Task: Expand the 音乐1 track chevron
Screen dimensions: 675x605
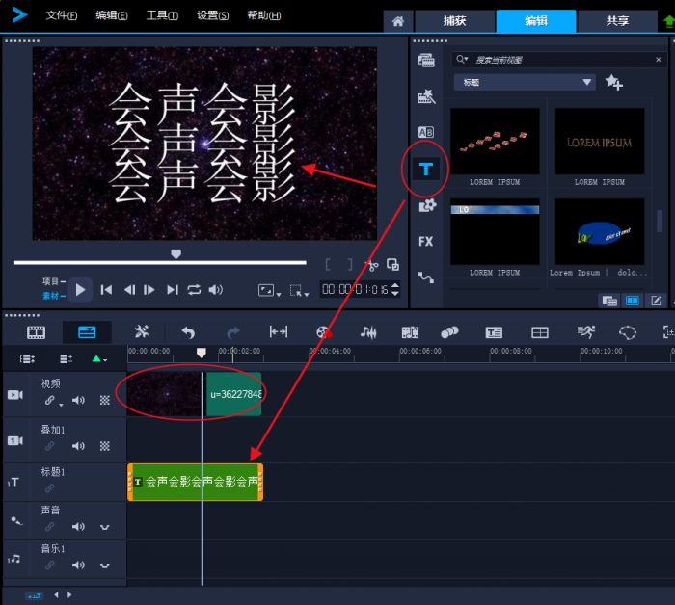Action: 104,566
